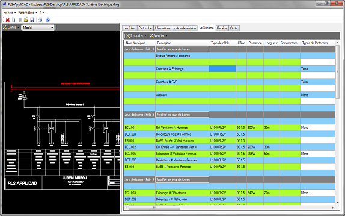
Task: Select the DET.002 departure cell
Action: (x=139, y=199)
